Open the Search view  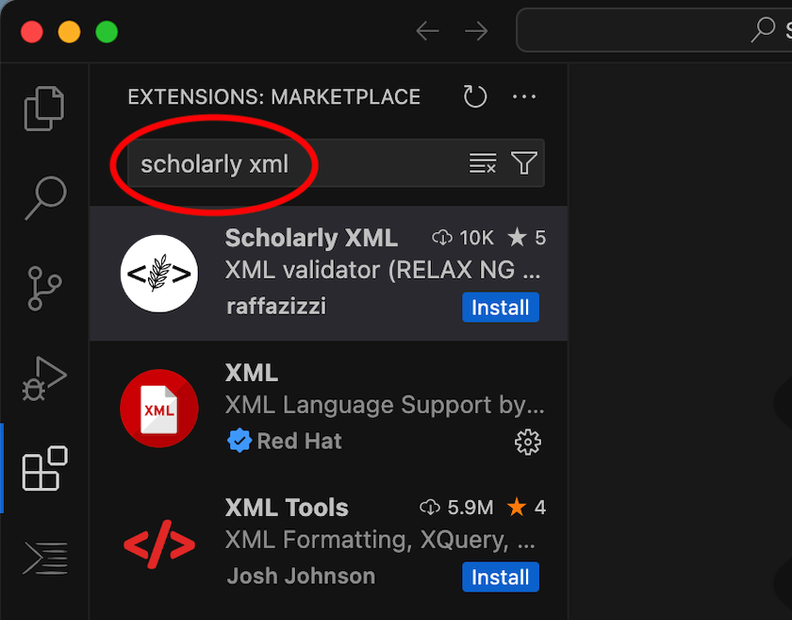[43, 196]
